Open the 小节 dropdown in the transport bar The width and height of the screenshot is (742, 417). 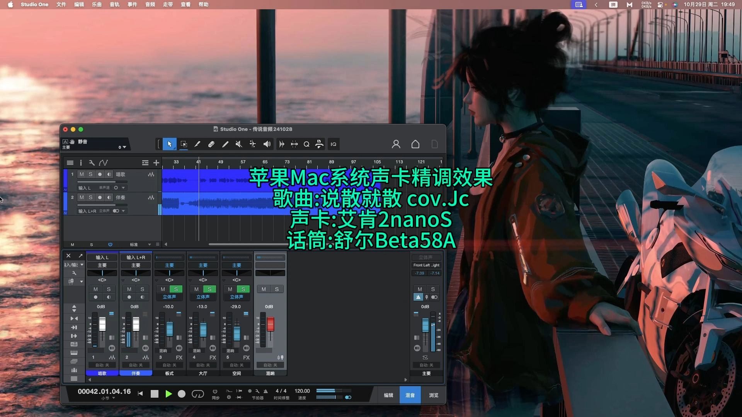click(107, 398)
